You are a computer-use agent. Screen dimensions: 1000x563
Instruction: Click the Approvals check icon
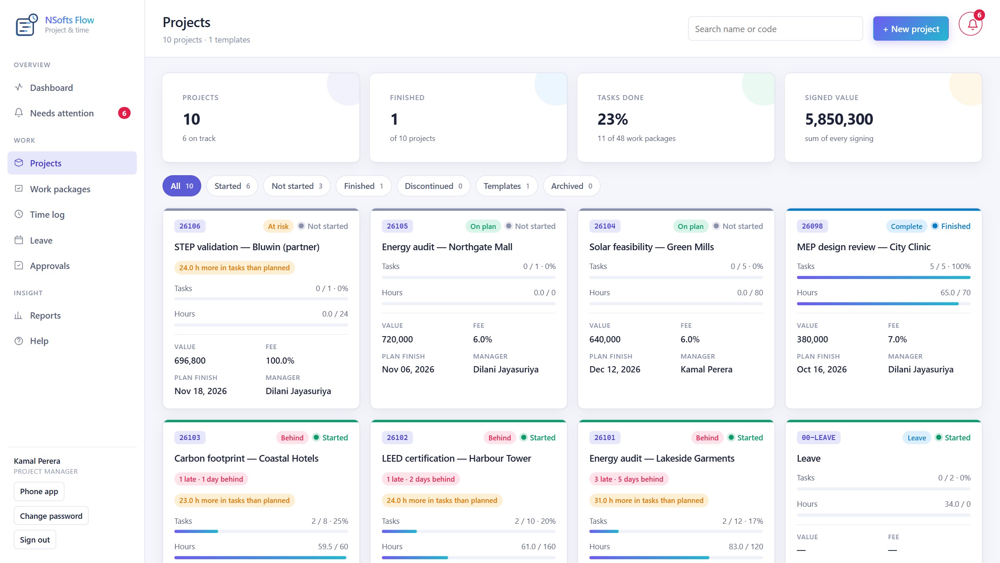[x=19, y=266]
